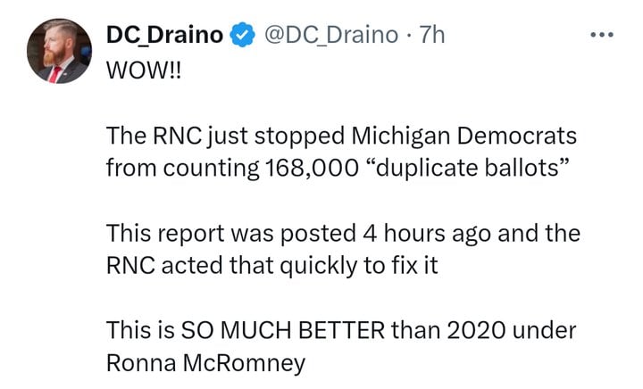Click the name "Ronna McRomney"

pos(206,363)
